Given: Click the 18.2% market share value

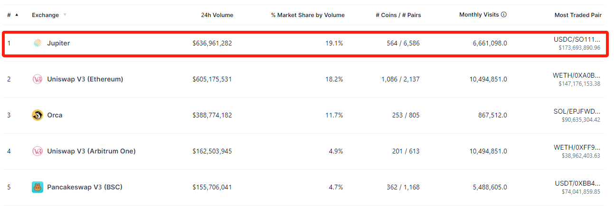Looking at the screenshot, I should (x=334, y=79).
